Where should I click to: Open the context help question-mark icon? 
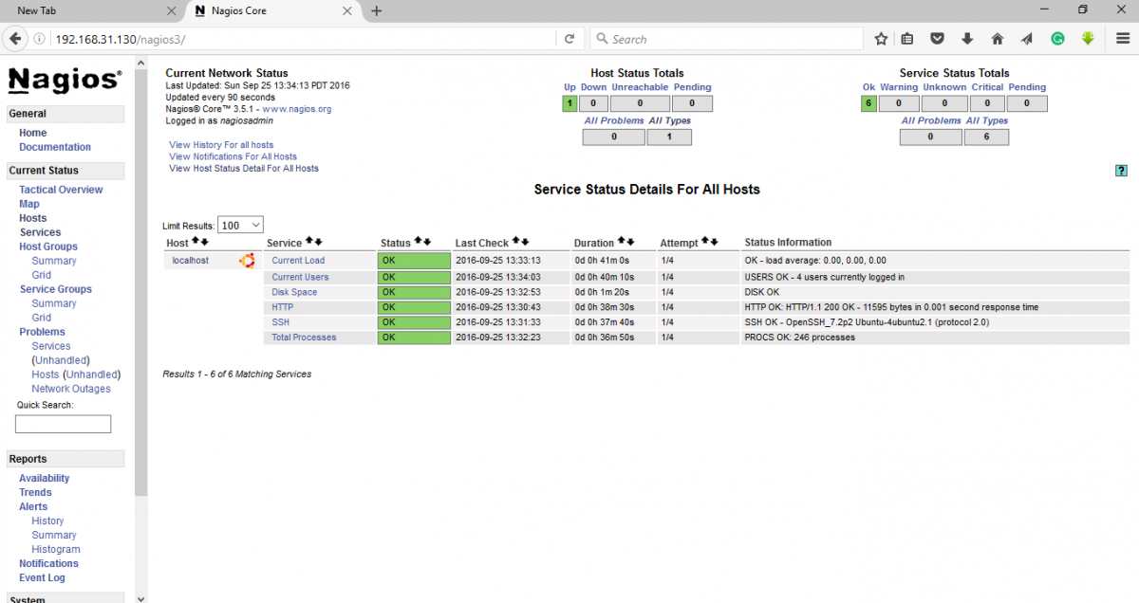(1122, 171)
